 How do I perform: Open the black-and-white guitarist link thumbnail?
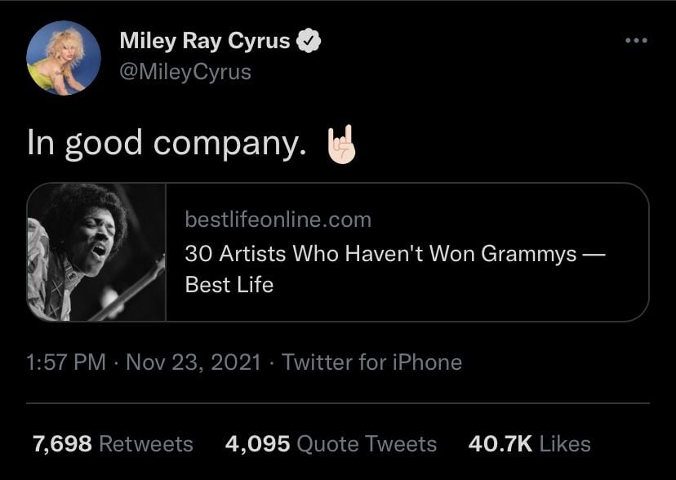(x=96, y=252)
